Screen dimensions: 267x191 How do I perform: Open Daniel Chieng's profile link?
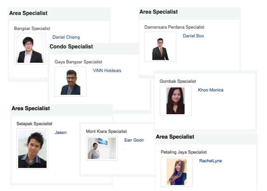pyautogui.click(x=66, y=37)
